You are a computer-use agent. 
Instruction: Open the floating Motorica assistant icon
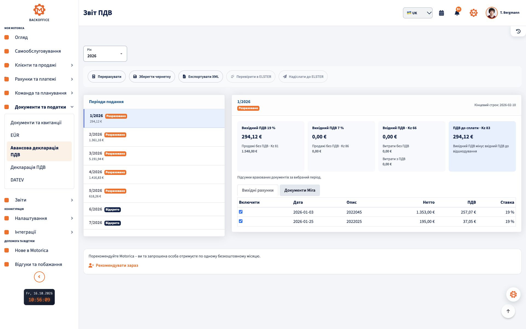coord(513,294)
